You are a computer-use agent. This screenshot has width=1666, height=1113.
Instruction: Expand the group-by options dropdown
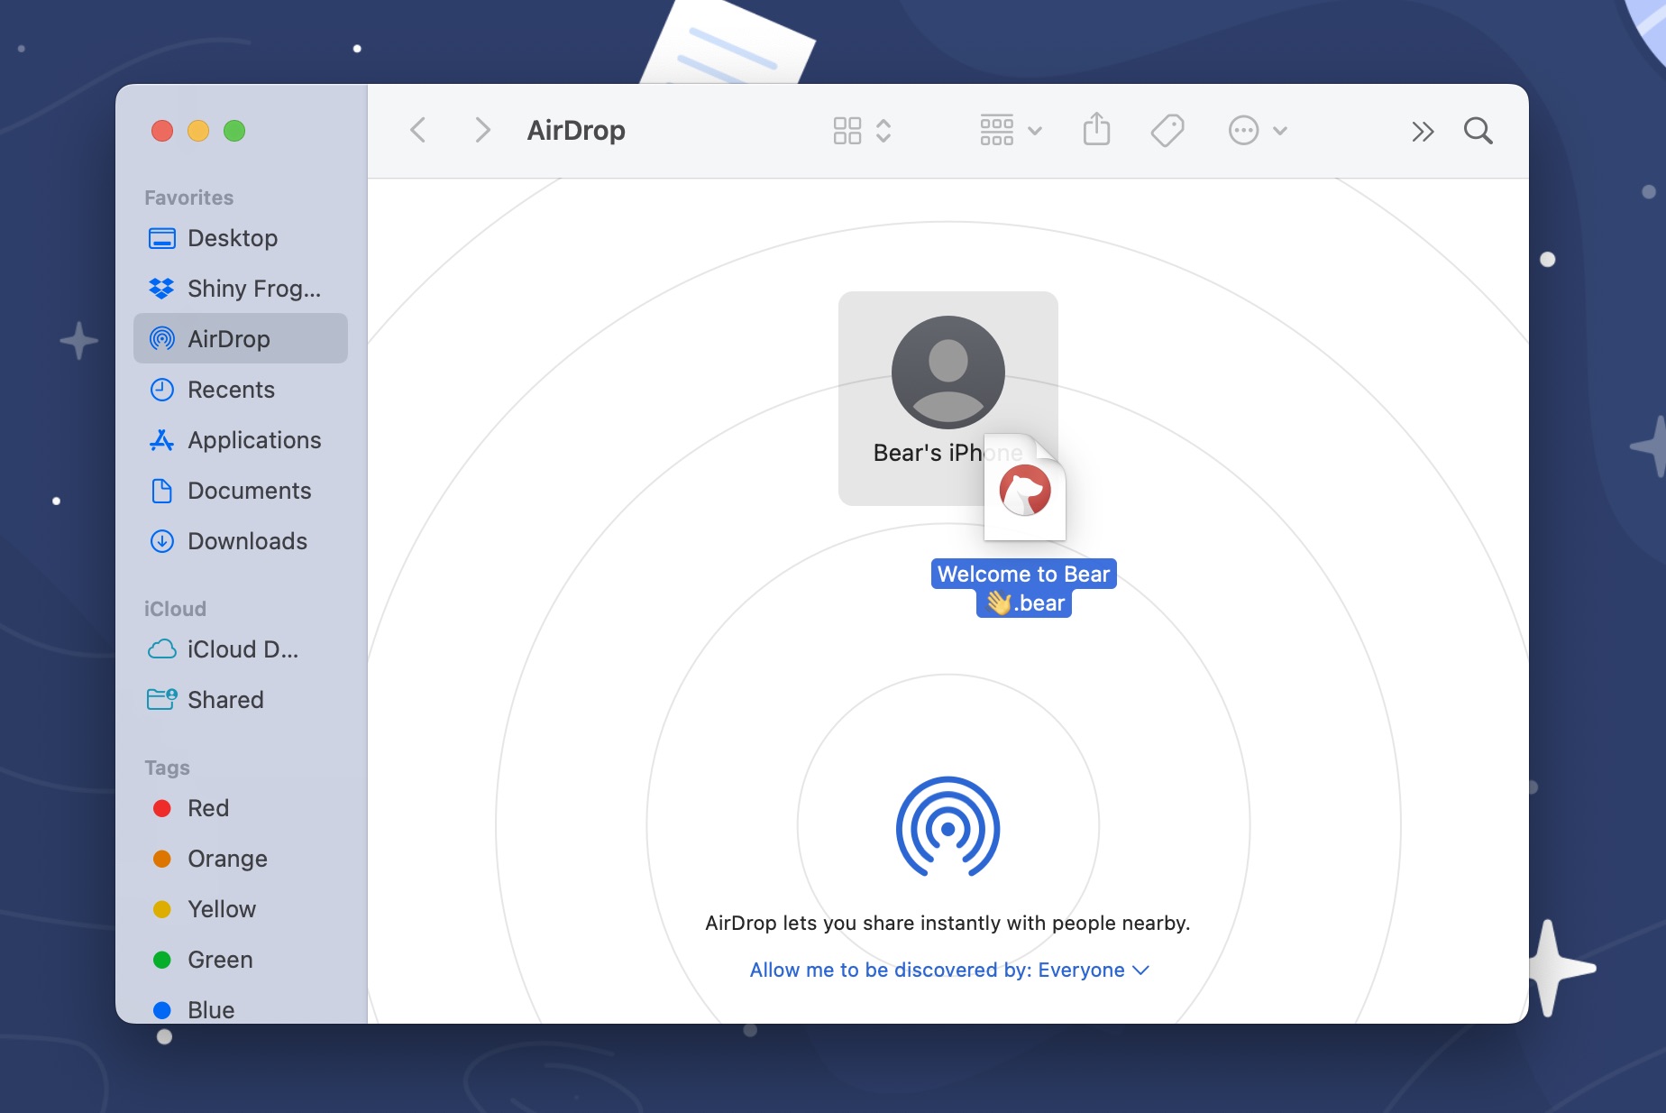click(x=1010, y=131)
